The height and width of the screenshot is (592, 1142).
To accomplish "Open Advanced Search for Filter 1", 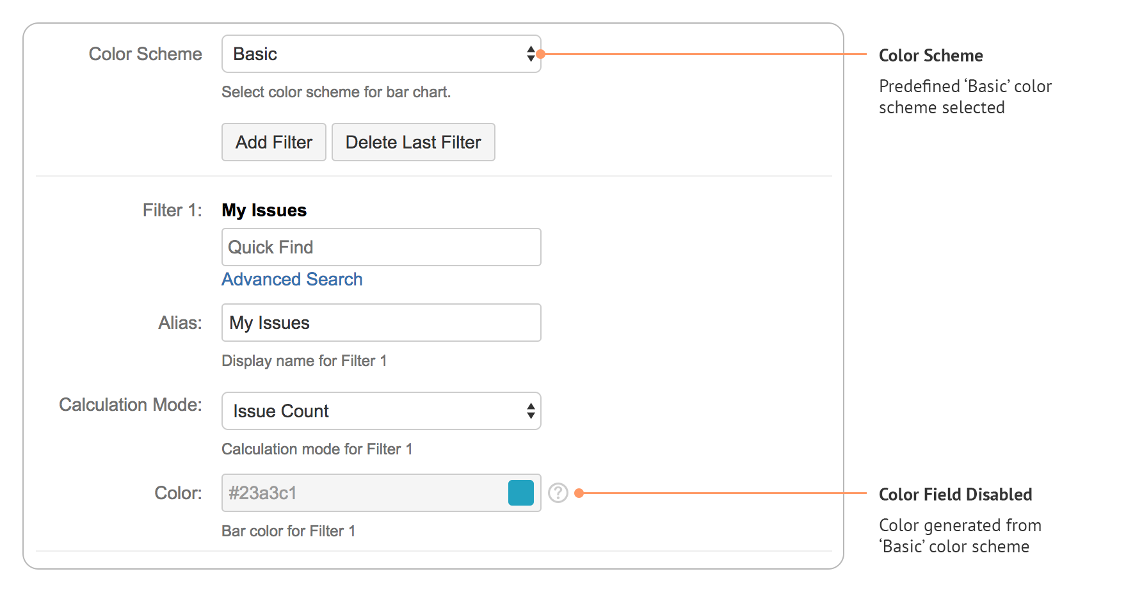I will [x=292, y=279].
